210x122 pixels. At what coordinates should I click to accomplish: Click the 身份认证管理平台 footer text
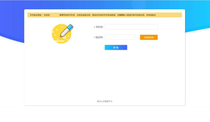click(x=105, y=101)
